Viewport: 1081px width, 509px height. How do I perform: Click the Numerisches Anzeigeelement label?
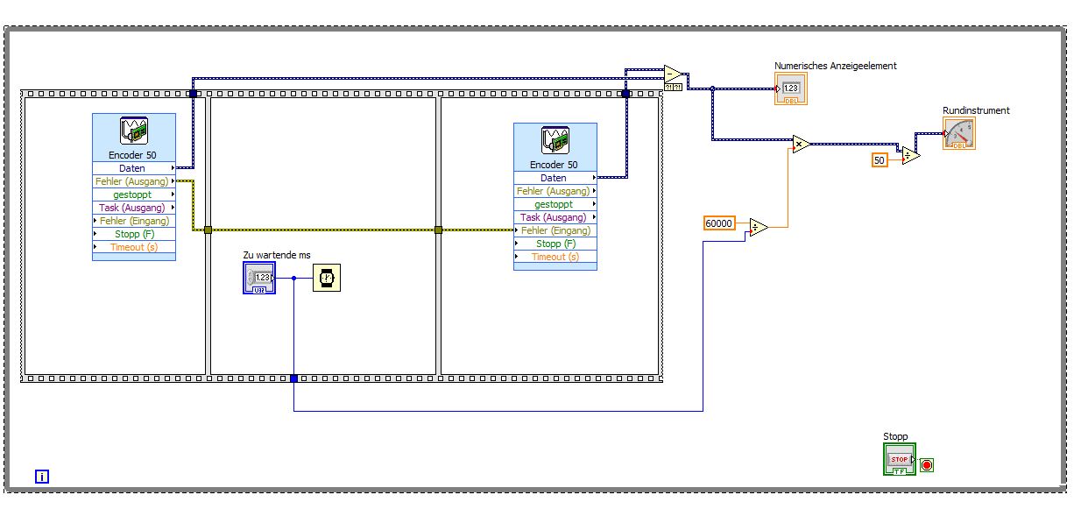pyautogui.click(x=836, y=66)
